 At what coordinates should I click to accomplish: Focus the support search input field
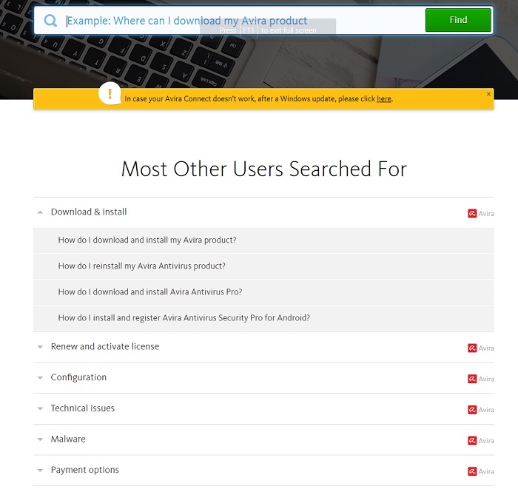(x=244, y=21)
